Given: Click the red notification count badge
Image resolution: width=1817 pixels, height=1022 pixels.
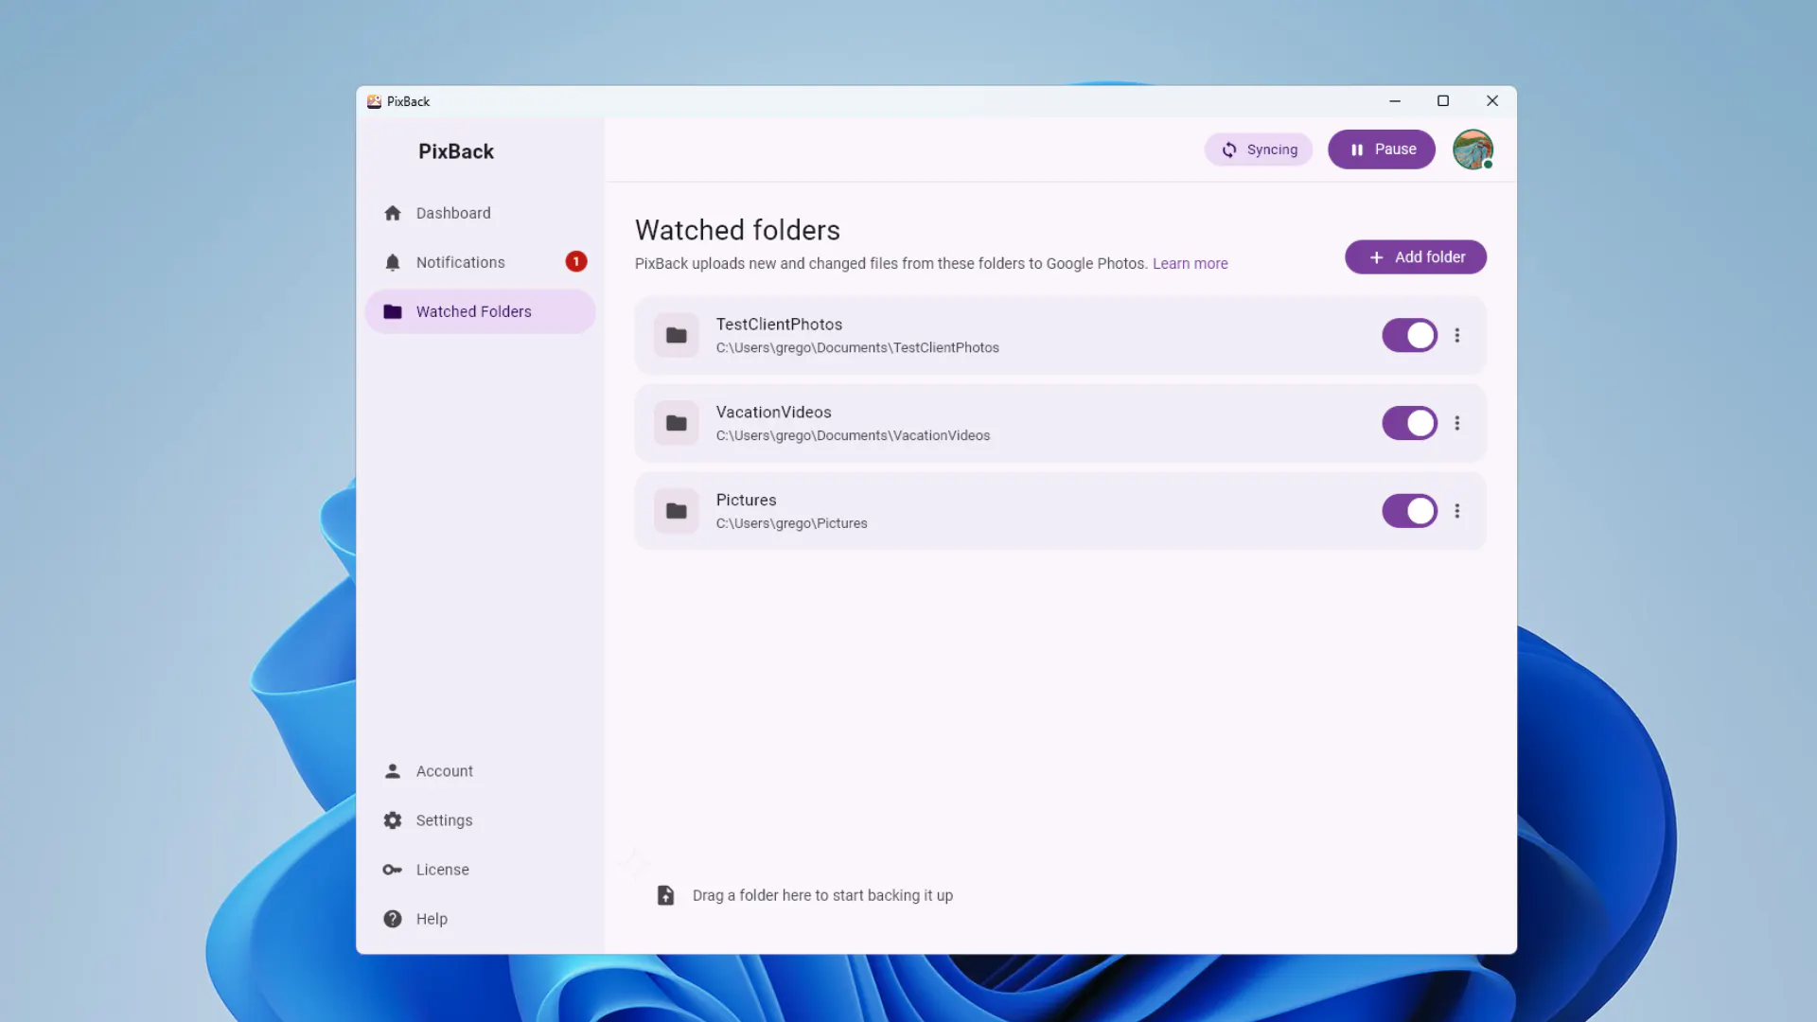Looking at the screenshot, I should point(576,261).
